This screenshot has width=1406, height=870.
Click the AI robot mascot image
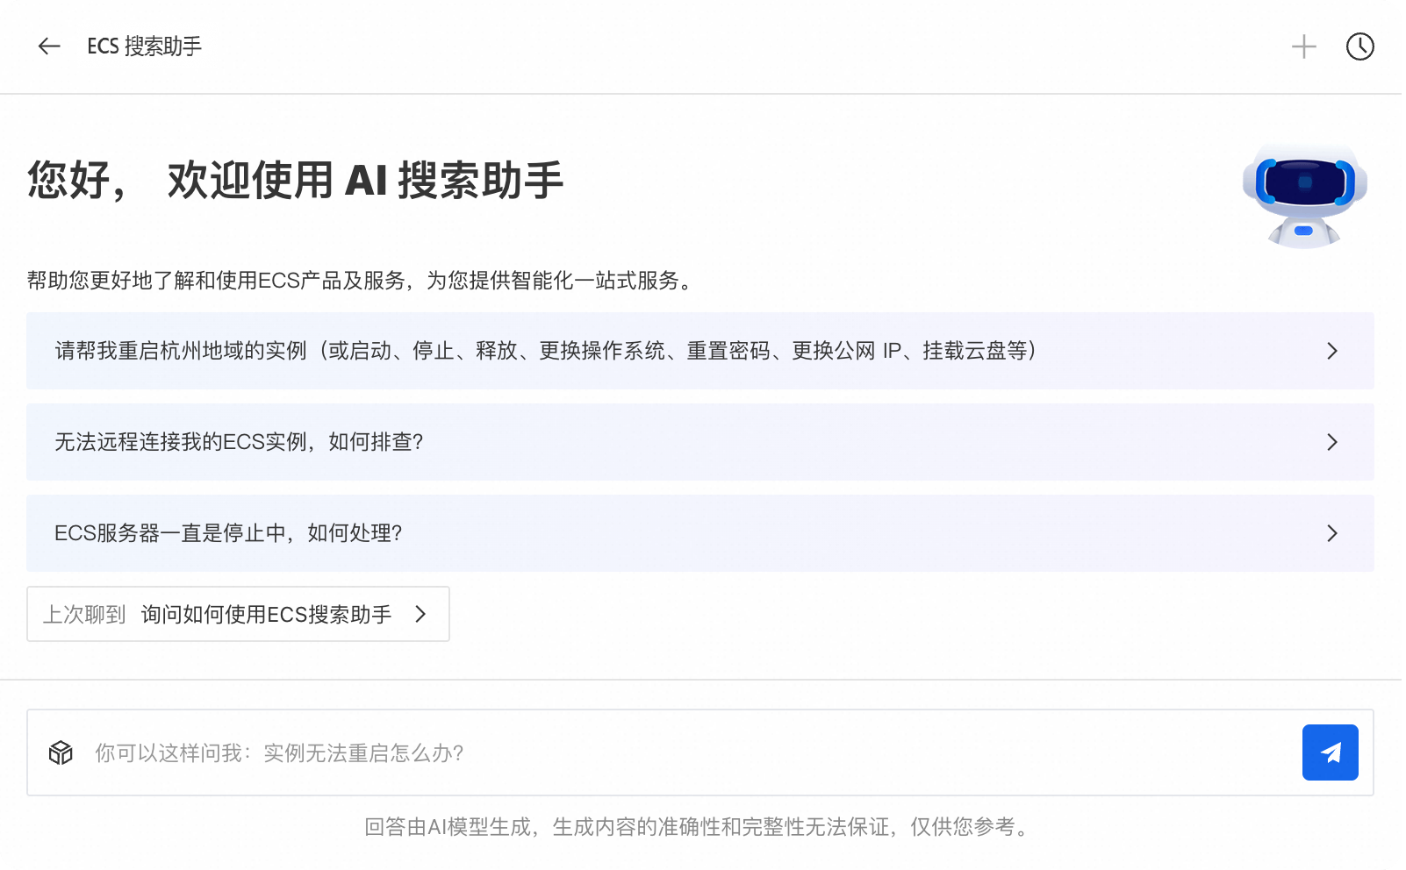(1305, 196)
